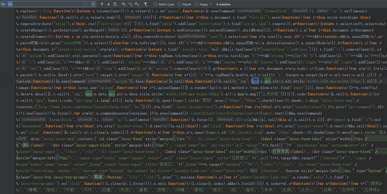The image size is (387, 194).
Task: Click the 'qualifiedName:' parameter hint
Action: tap(192, 37)
